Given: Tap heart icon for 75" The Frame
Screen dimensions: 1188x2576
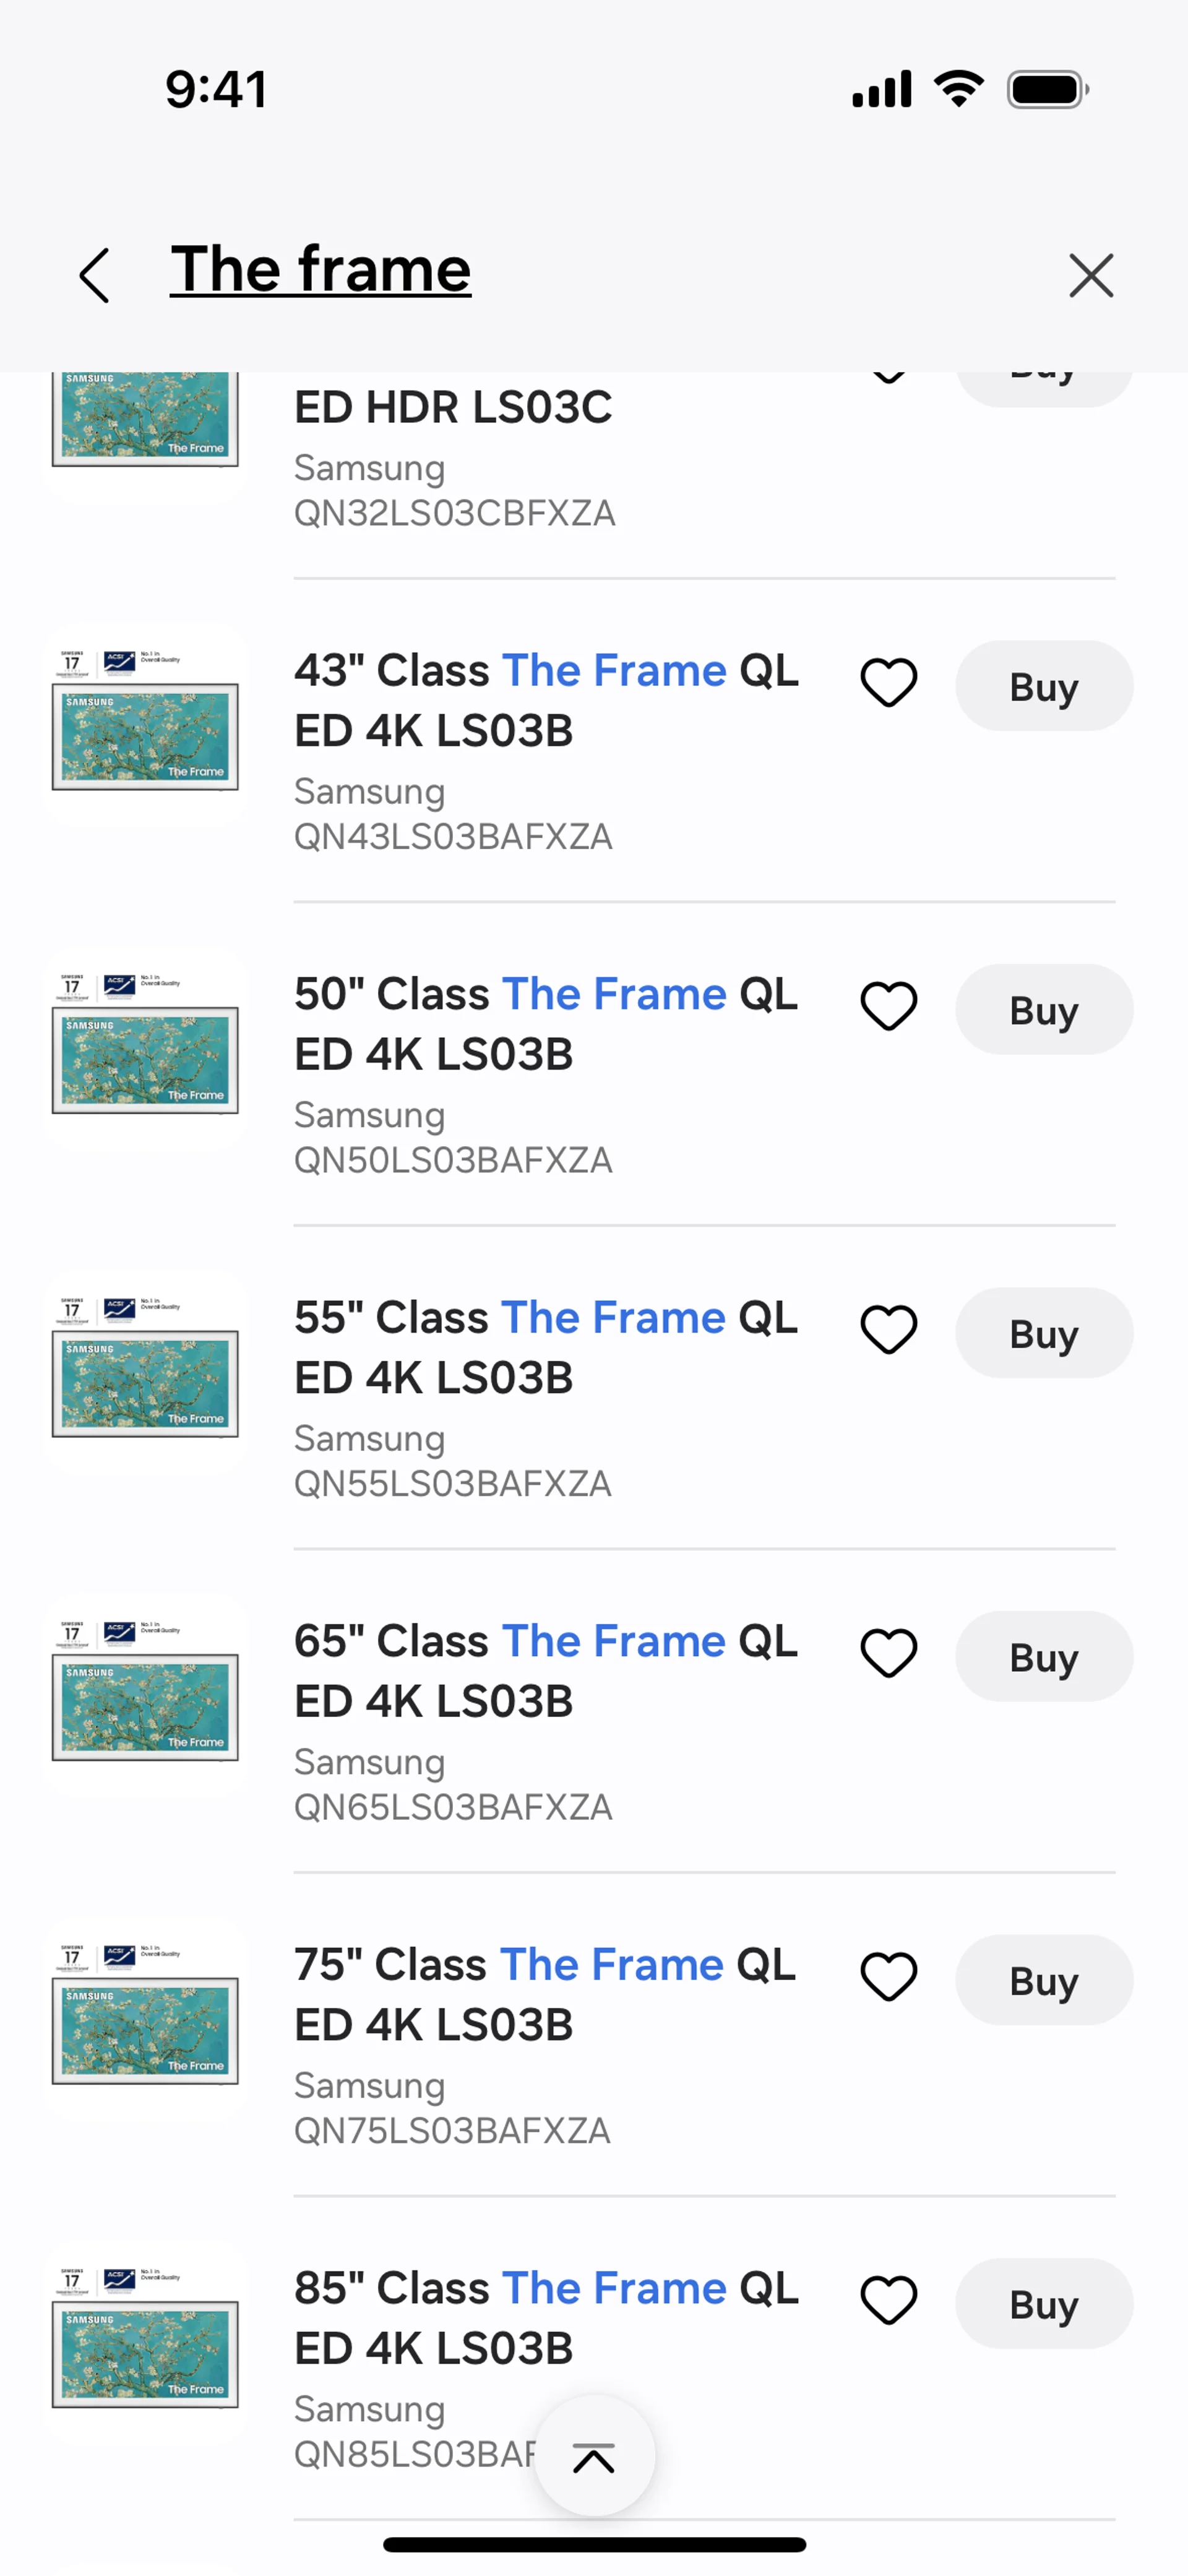Looking at the screenshot, I should point(888,1978).
